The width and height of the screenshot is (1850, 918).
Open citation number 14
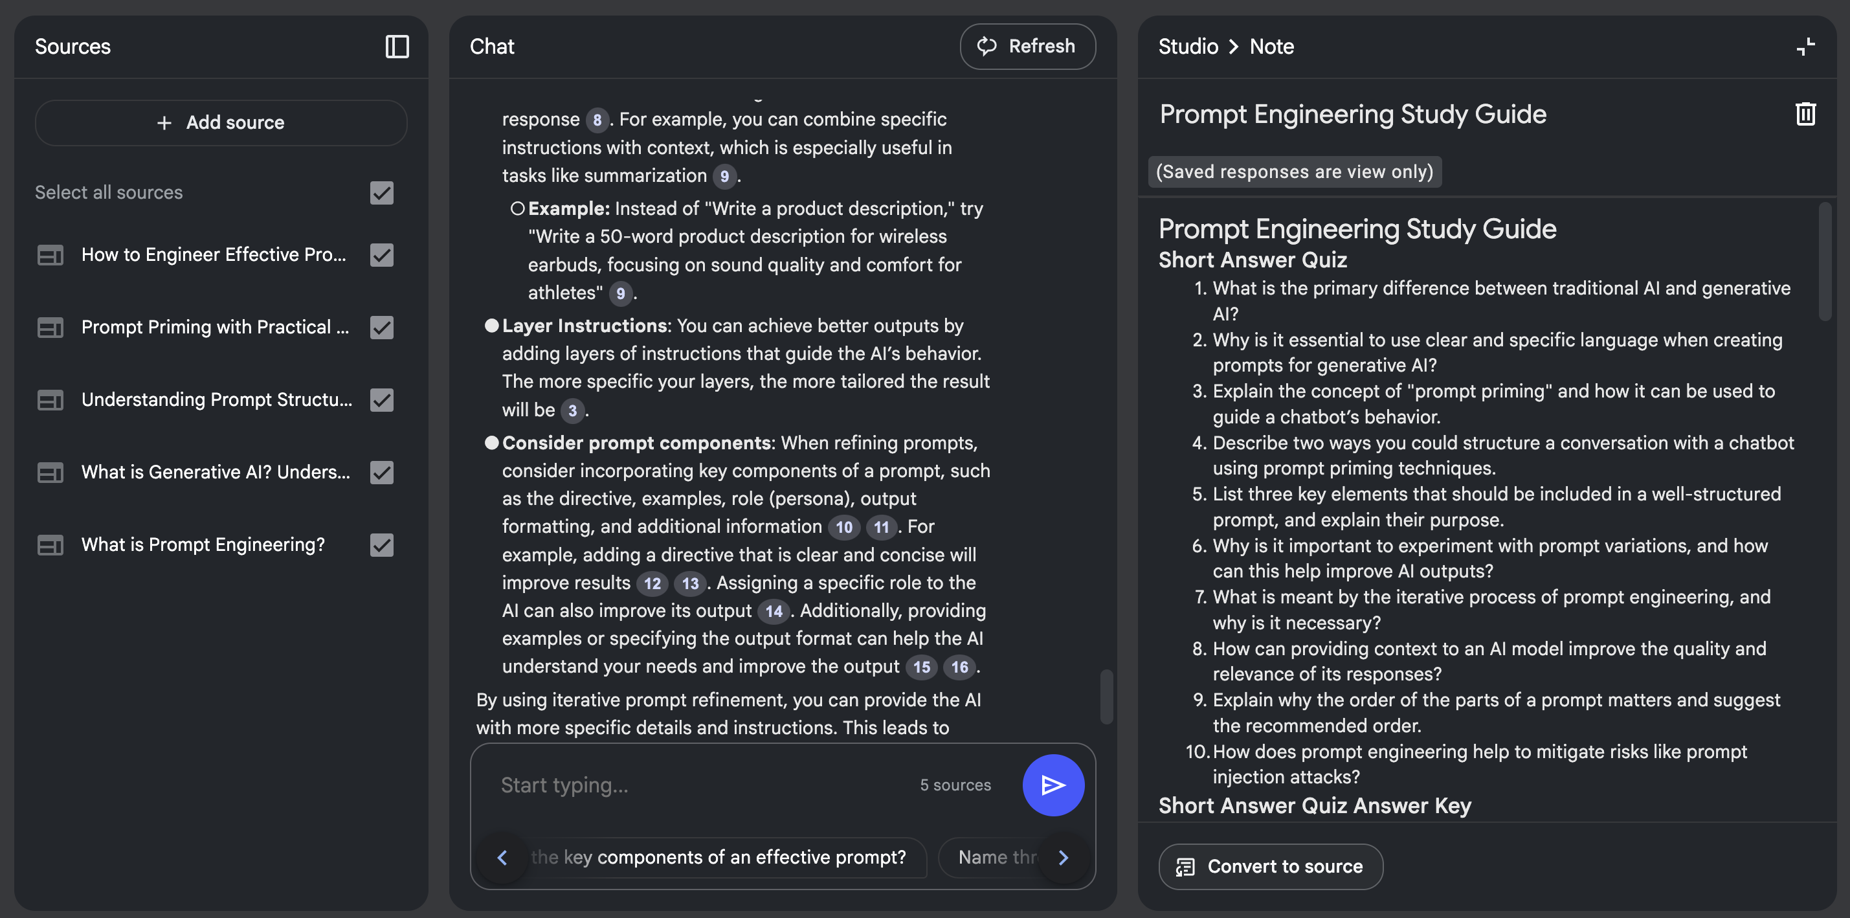[774, 611]
